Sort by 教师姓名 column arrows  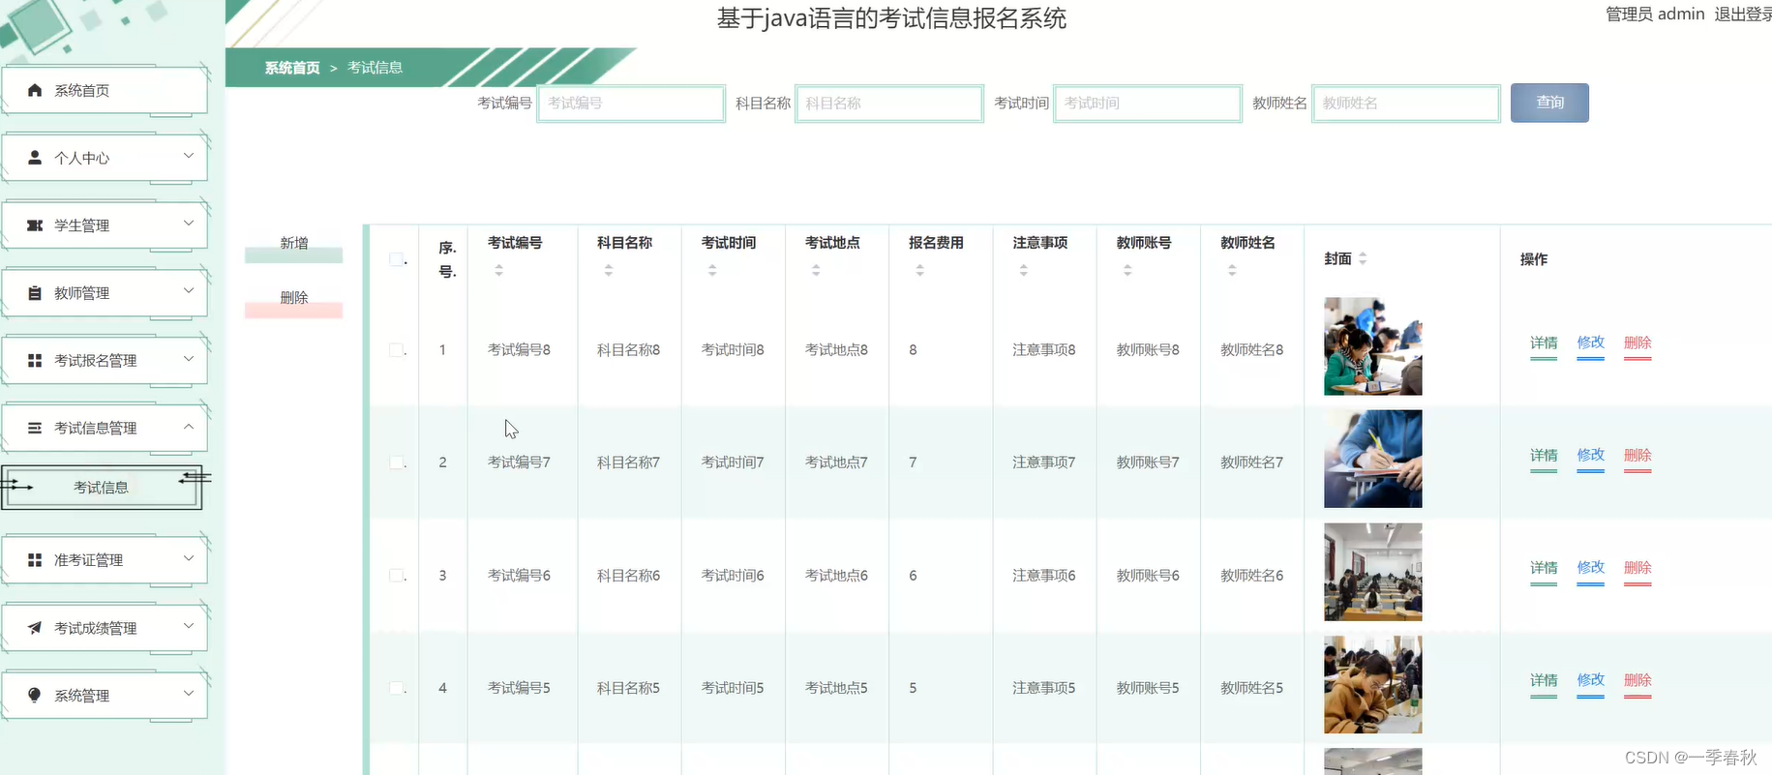click(x=1232, y=271)
